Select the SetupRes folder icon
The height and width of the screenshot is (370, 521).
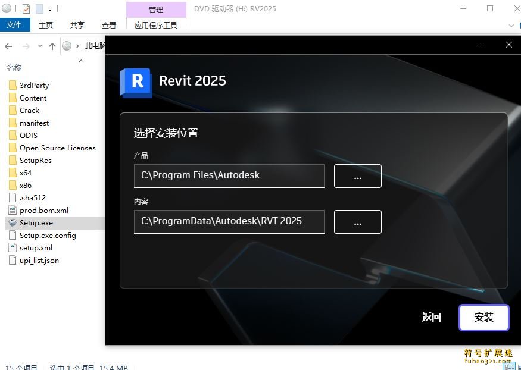click(x=13, y=160)
